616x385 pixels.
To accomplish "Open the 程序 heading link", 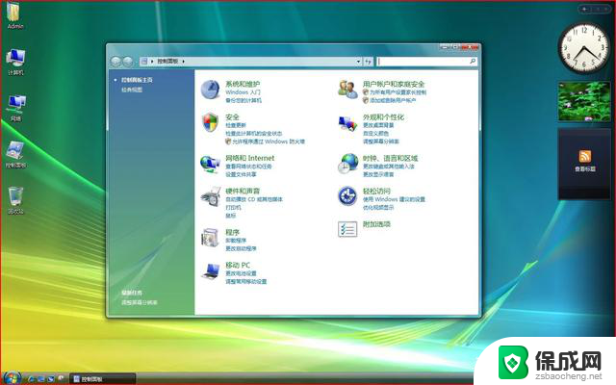I will point(232,232).
